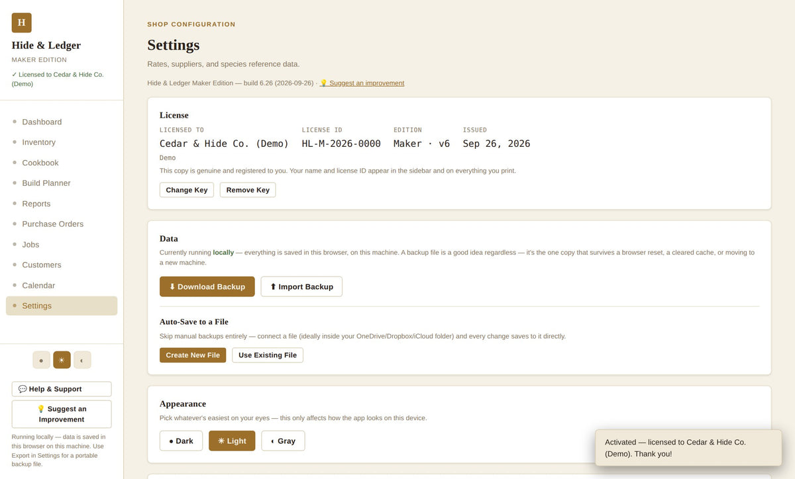795x479 pixels.
Task: Follow the Suggest an improvement link near build info
Action: (x=362, y=83)
